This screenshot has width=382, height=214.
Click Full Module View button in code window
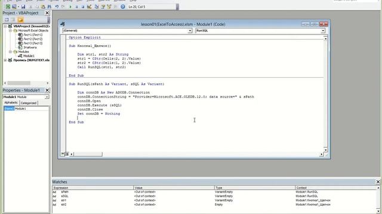(67, 154)
